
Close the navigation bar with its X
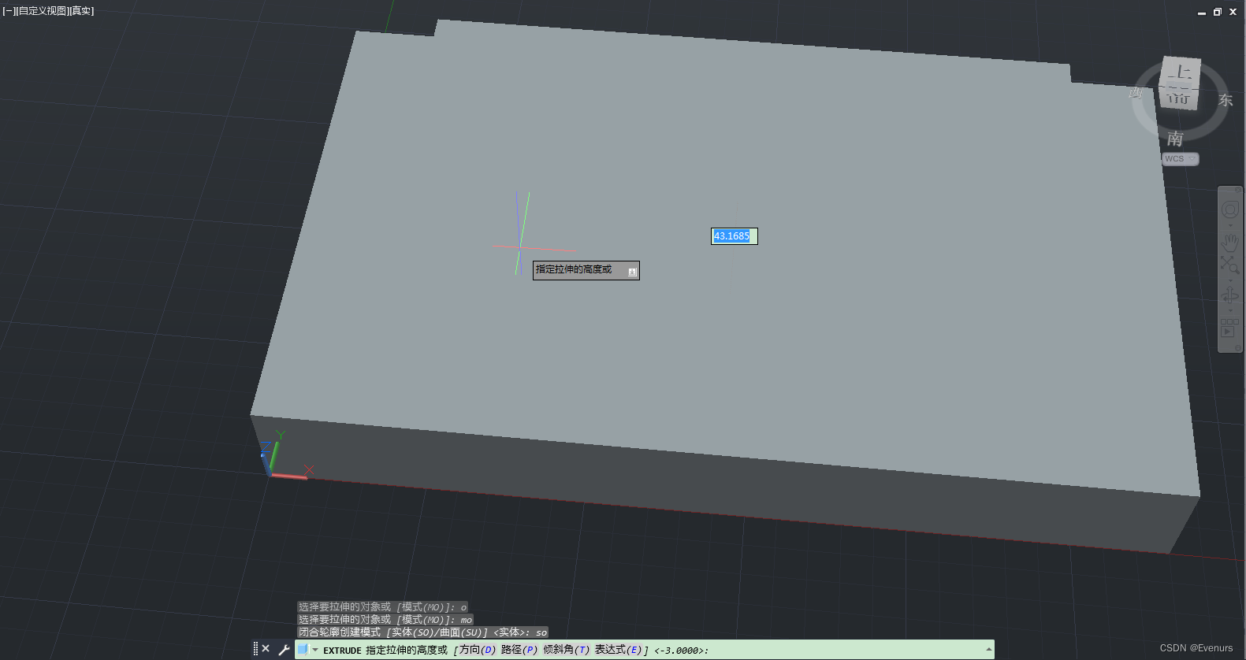point(1239,191)
